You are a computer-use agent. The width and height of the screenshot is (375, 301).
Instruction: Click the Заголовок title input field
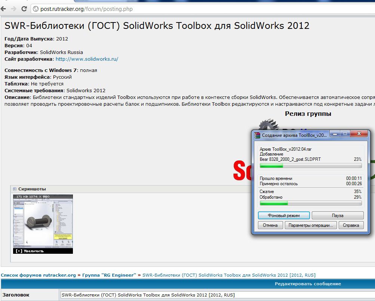click(217, 295)
